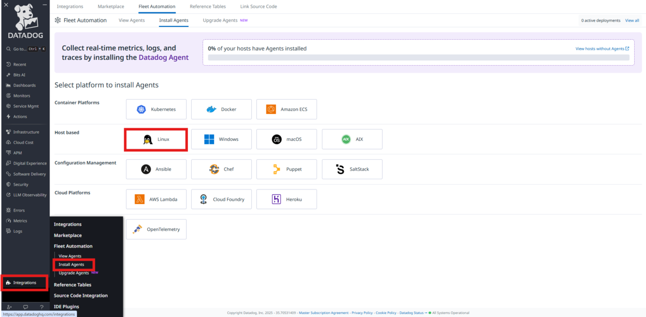The image size is (646, 317).
Task: Select the Cloud Foundry platform card
Action: (221, 199)
